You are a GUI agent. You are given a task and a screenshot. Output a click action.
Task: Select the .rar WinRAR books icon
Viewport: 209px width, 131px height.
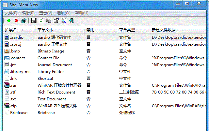[x=7, y=85]
